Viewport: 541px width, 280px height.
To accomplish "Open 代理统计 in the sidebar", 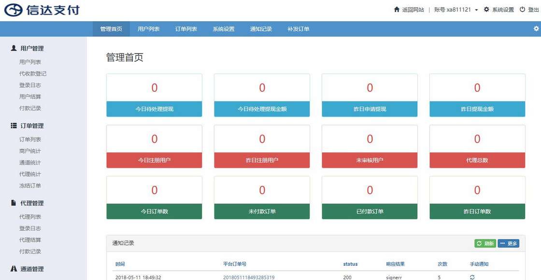I will [x=30, y=174].
